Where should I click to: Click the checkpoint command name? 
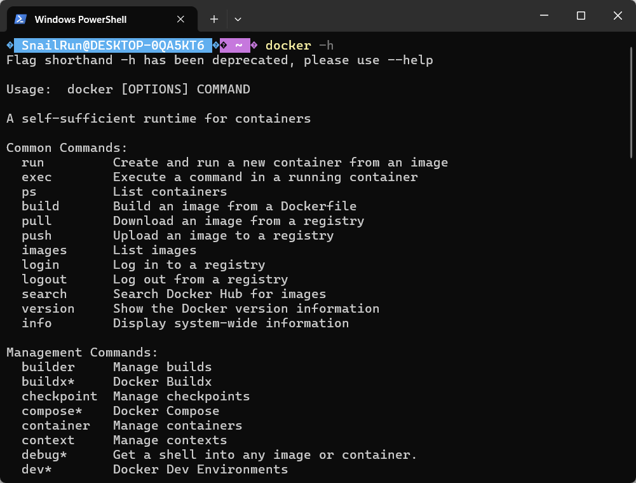click(59, 396)
